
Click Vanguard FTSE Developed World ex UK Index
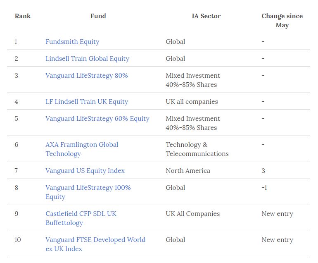[95, 244]
